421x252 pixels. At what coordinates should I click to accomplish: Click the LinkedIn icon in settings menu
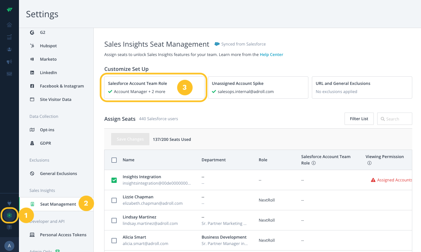click(x=32, y=73)
